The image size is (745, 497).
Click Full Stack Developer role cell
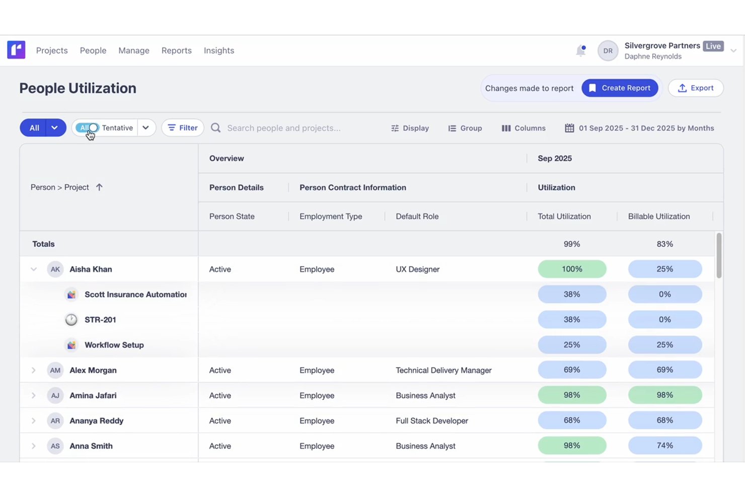pyautogui.click(x=432, y=420)
